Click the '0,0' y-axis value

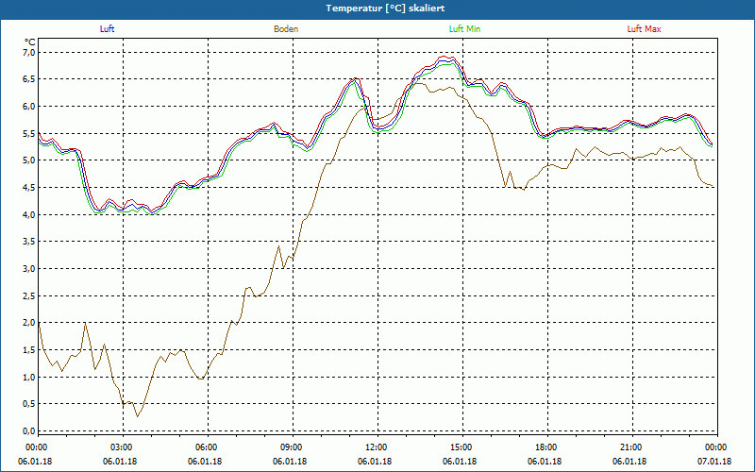(29, 431)
